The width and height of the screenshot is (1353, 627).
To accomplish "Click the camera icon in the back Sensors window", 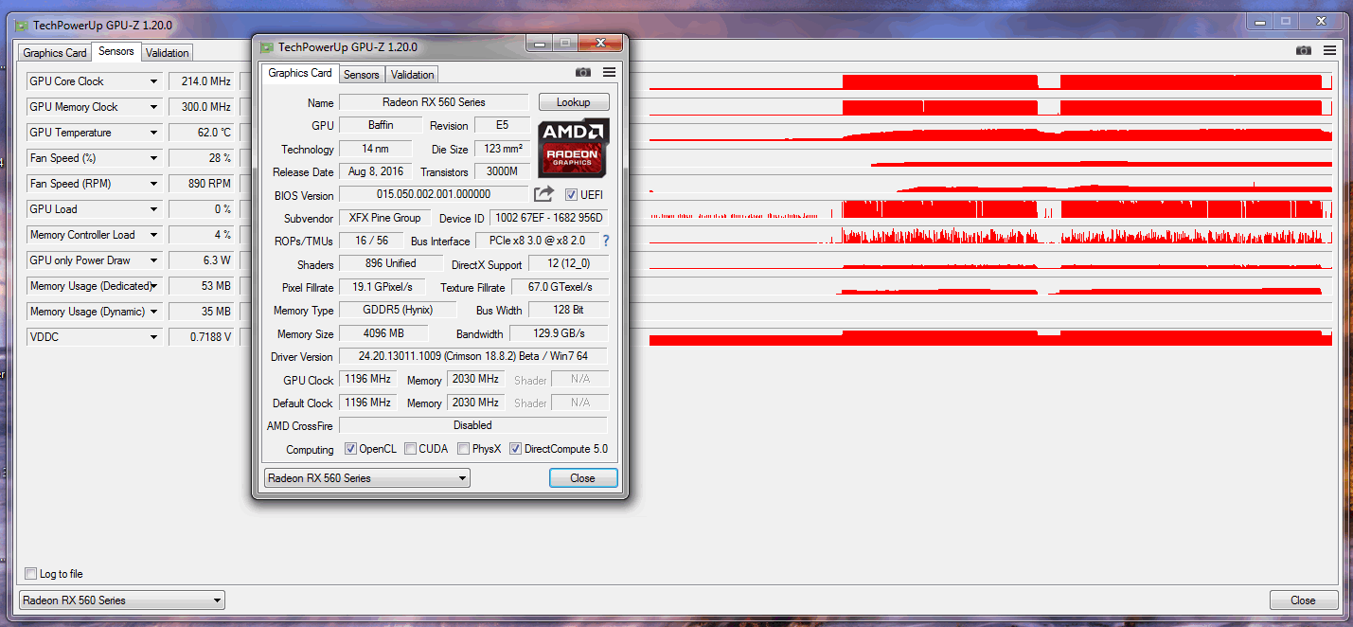I will (x=1304, y=50).
